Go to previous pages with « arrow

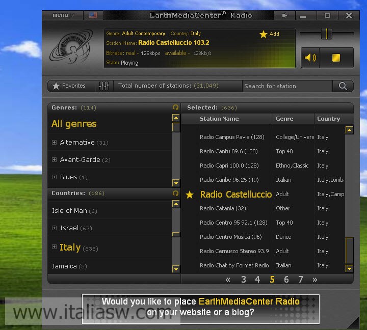[228, 280]
